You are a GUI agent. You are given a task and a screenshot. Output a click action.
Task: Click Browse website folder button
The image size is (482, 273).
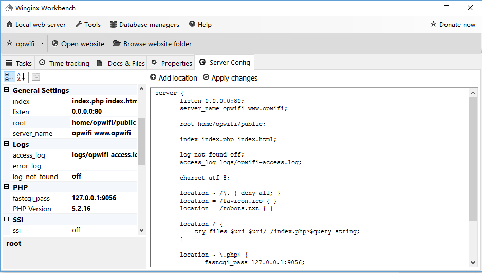click(152, 44)
